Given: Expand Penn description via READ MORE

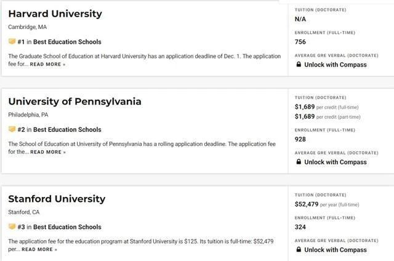Looking at the screenshot, I should tap(48, 152).
